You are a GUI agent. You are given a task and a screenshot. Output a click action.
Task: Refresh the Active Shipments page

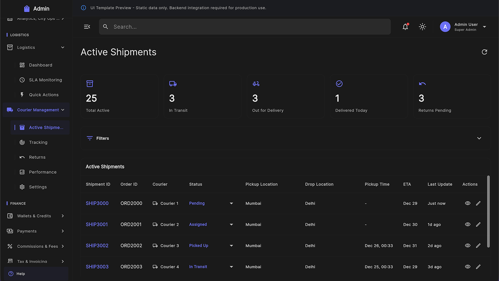485,52
